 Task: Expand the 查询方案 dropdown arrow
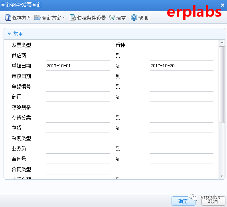coord(63,18)
